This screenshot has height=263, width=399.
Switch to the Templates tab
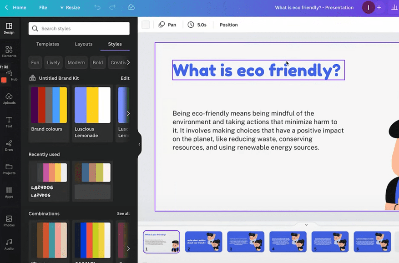tap(48, 44)
